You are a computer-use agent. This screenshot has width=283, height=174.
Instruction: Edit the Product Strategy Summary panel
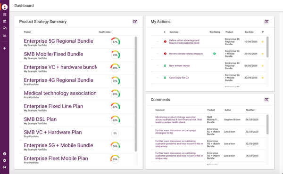click(x=135, y=22)
